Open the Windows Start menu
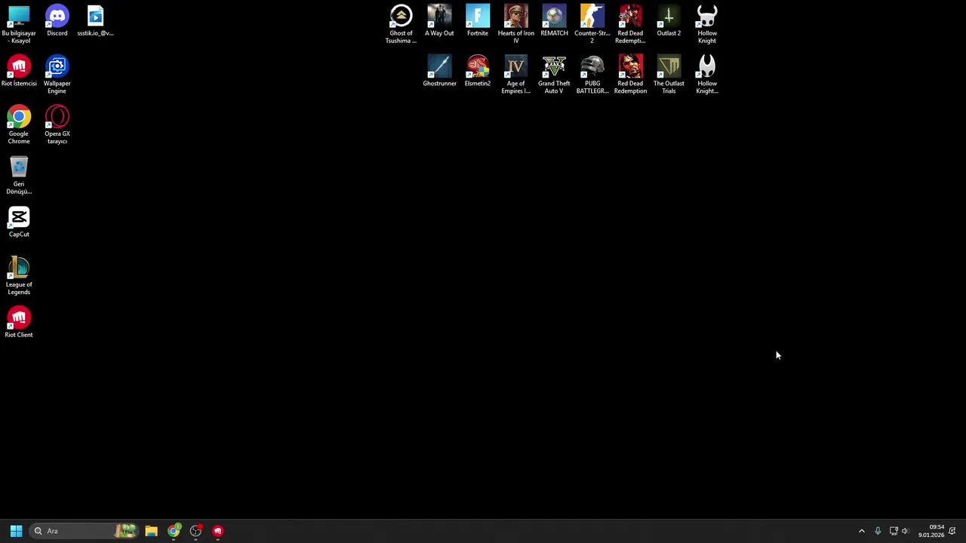The height and width of the screenshot is (543, 966). [x=16, y=531]
